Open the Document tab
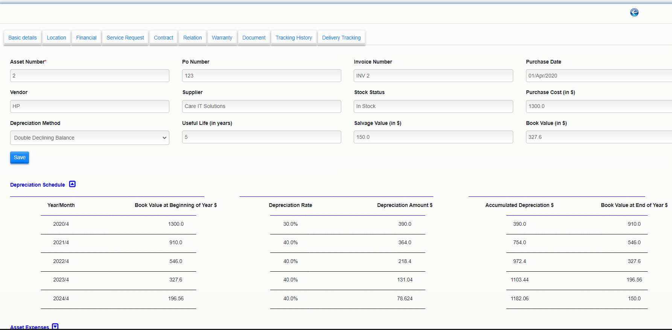Image resolution: width=672 pixels, height=330 pixels. 254,38
